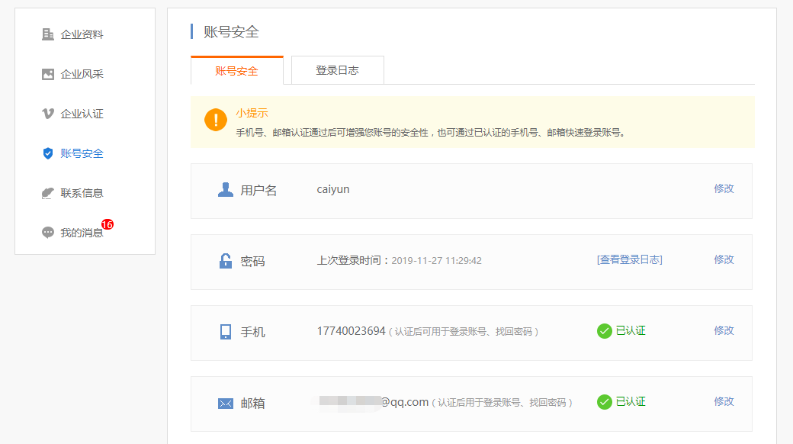Screen dimensions: 793x444
Task: Click the 账号安全 shield icon
Action: [x=48, y=153]
